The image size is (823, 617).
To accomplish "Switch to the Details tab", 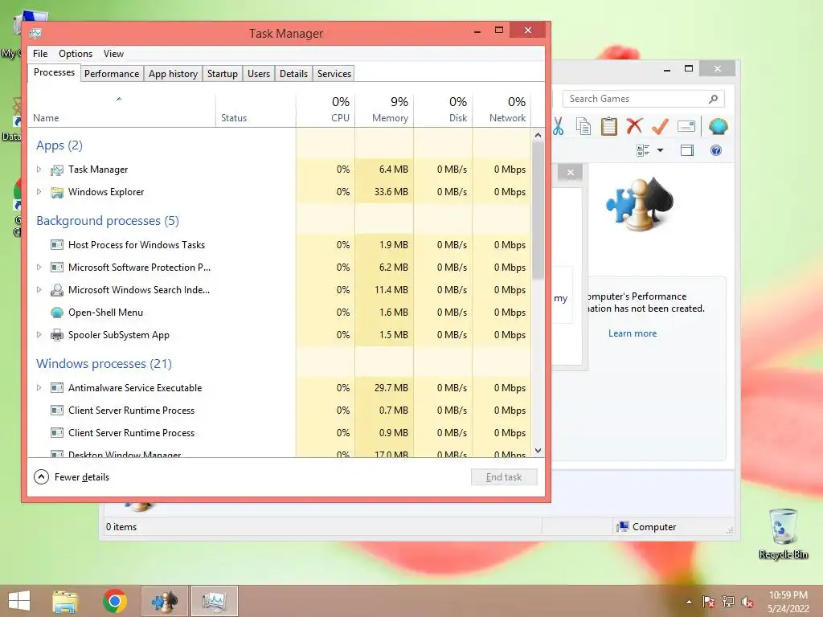I will (x=293, y=74).
